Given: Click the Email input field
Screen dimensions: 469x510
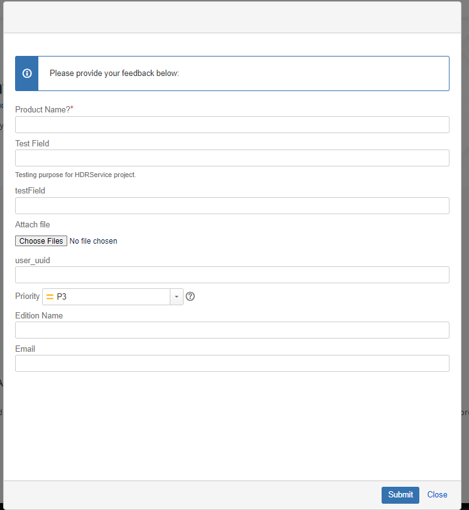Looking at the screenshot, I should [x=232, y=363].
